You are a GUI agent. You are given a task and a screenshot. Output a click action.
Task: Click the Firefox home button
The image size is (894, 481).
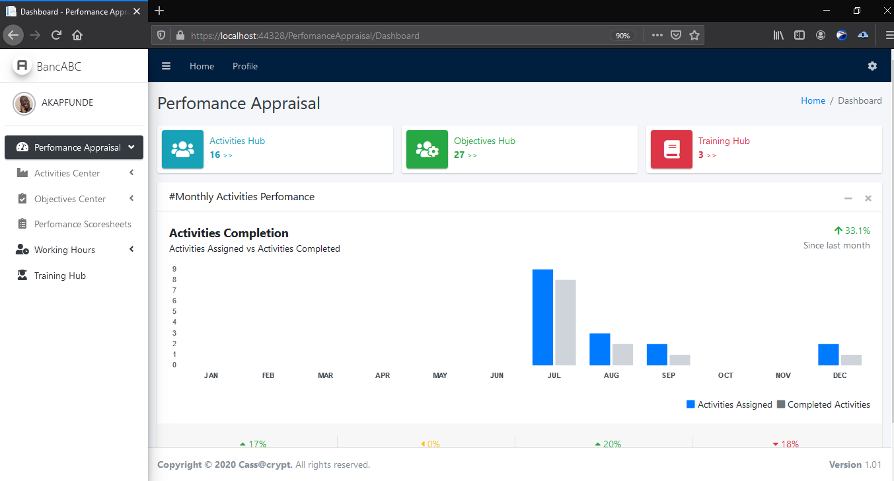click(77, 36)
